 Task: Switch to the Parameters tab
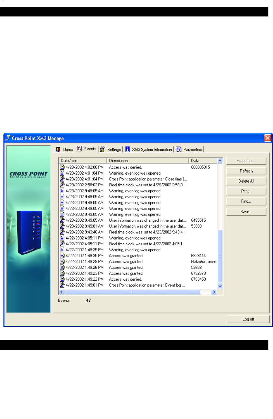coord(189,149)
